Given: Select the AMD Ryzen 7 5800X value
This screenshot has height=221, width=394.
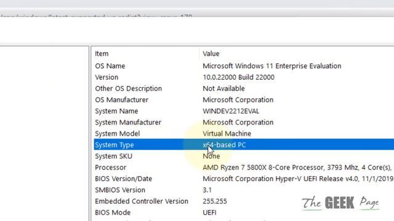Looking at the screenshot, I should coord(297,168).
